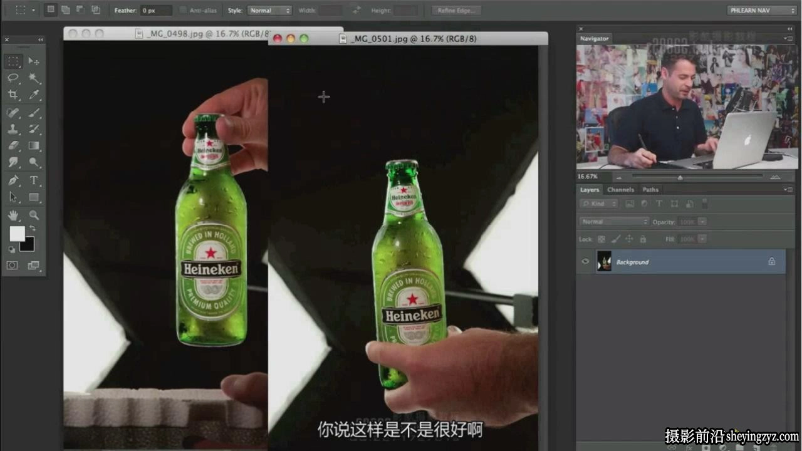Click the background color swatch

pos(28,246)
